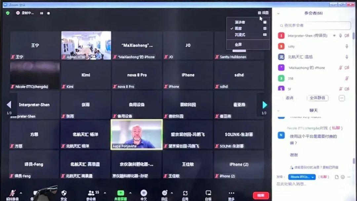The width and height of the screenshot is (357, 201).
Task: Click the encryption green shield icon
Action: click(8, 13)
